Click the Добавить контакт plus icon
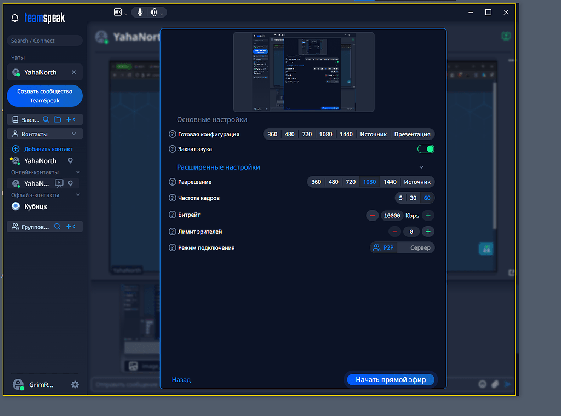 point(15,149)
